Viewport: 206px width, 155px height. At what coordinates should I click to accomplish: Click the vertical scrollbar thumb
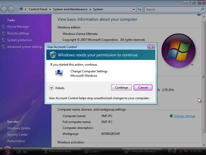point(204,77)
